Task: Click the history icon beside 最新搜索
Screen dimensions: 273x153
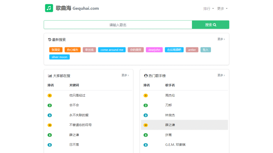Action: pos(50,40)
